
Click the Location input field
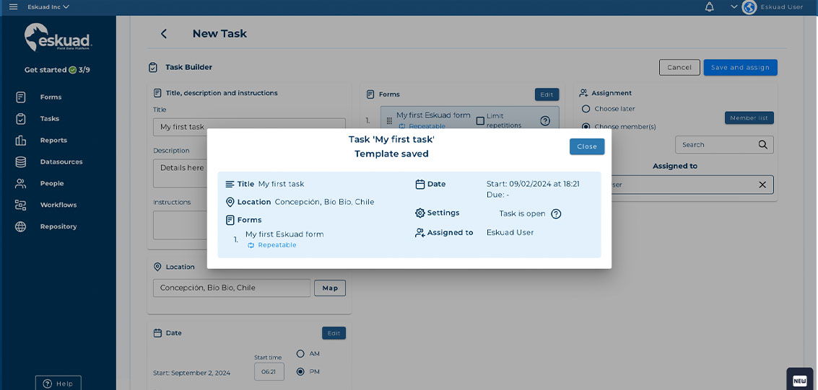click(231, 288)
